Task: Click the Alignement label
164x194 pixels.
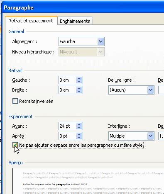Action: (x=24, y=41)
